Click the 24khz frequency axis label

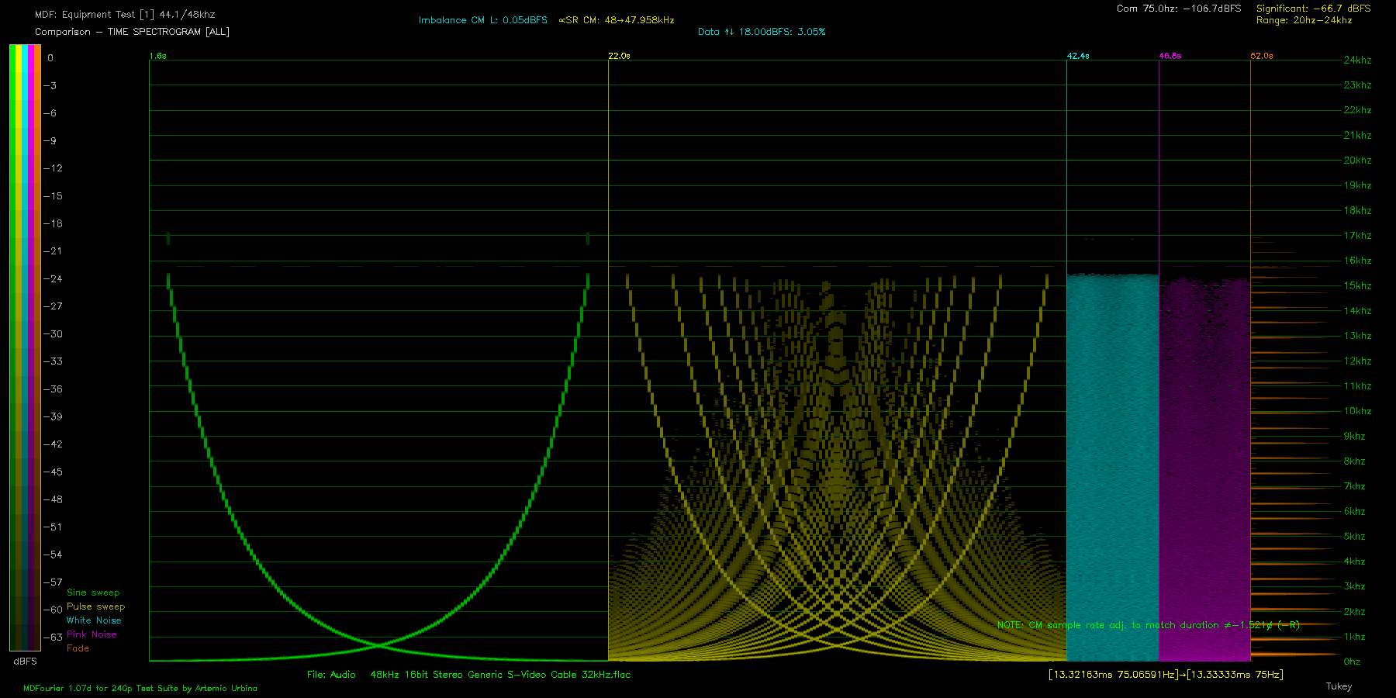(1357, 60)
